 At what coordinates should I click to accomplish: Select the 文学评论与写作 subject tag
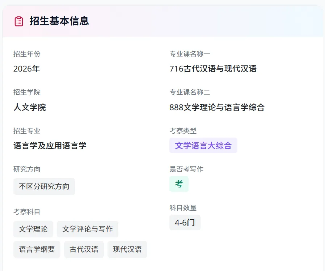88,229
